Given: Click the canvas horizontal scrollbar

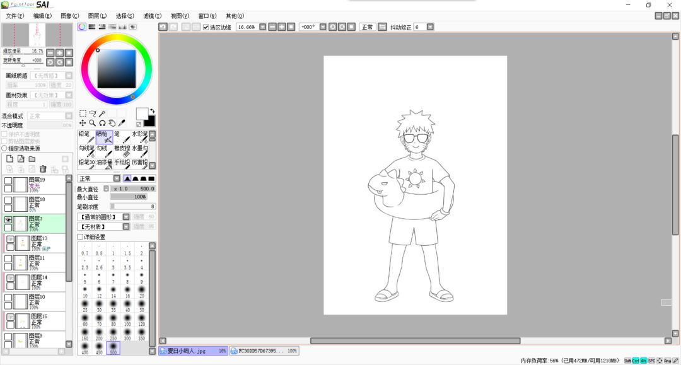Looking at the screenshot, I should [415, 340].
